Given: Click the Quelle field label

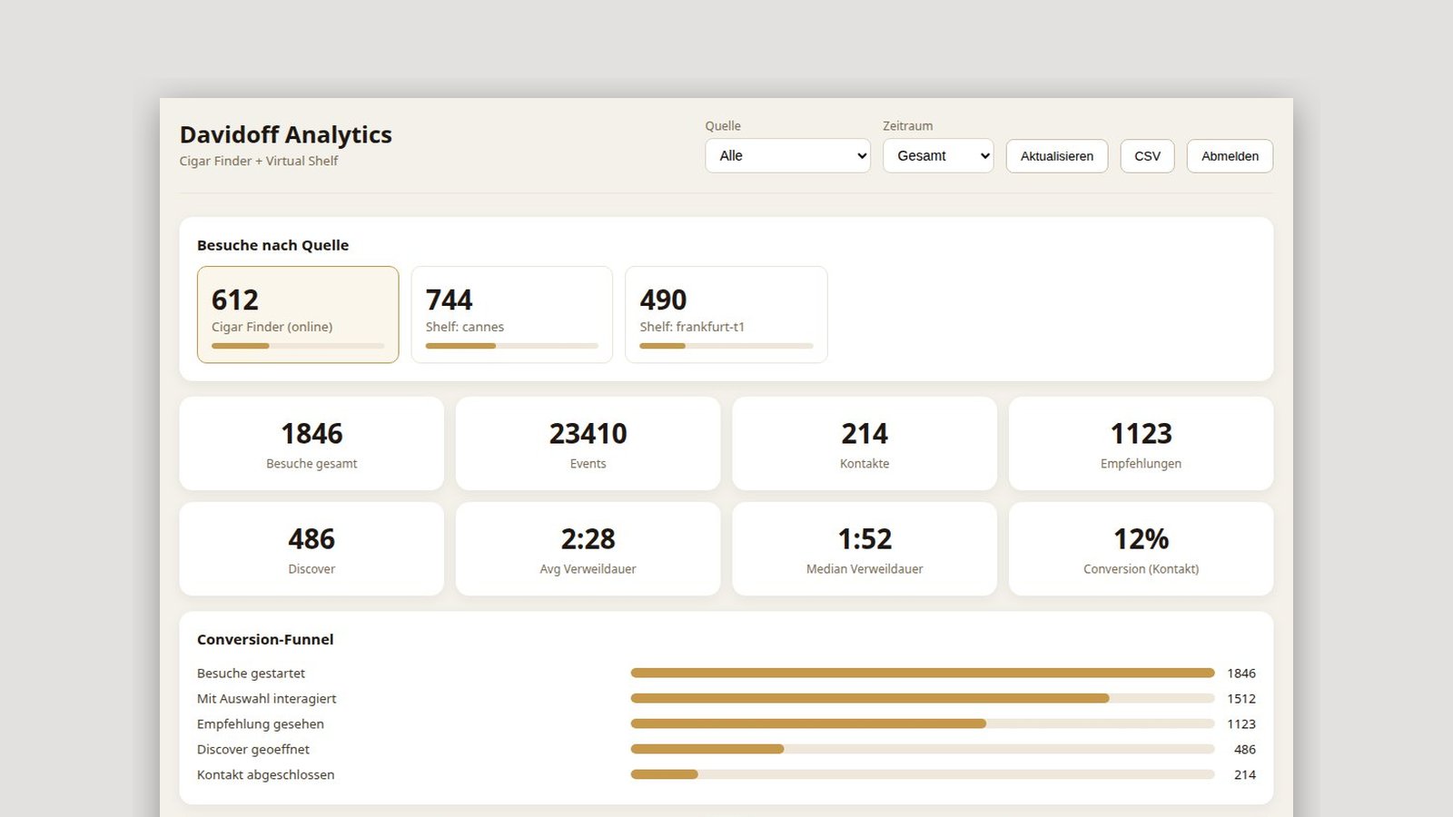Looking at the screenshot, I should coord(723,125).
